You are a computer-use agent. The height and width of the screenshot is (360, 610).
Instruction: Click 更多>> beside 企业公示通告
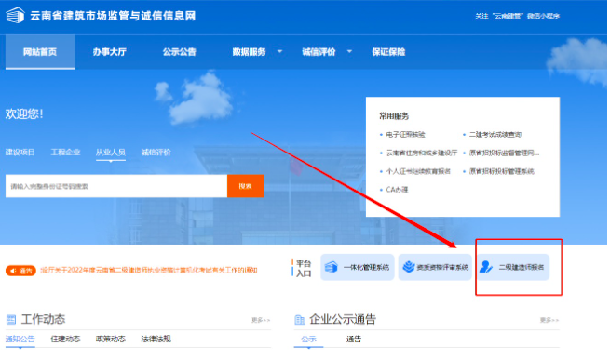(x=549, y=320)
